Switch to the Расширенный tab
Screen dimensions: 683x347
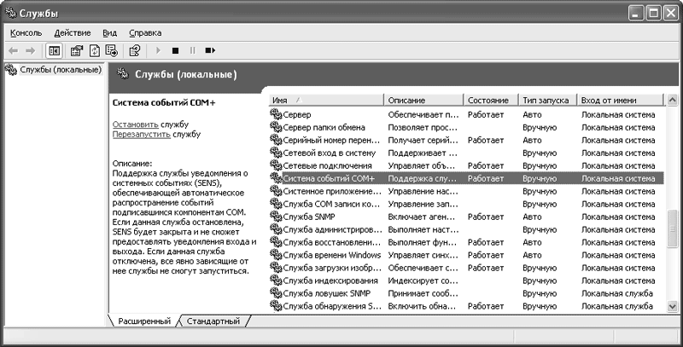tap(144, 321)
